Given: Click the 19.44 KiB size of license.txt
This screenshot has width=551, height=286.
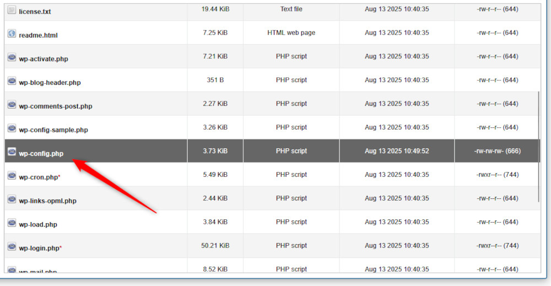Looking at the screenshot, I should coord(215,9).
